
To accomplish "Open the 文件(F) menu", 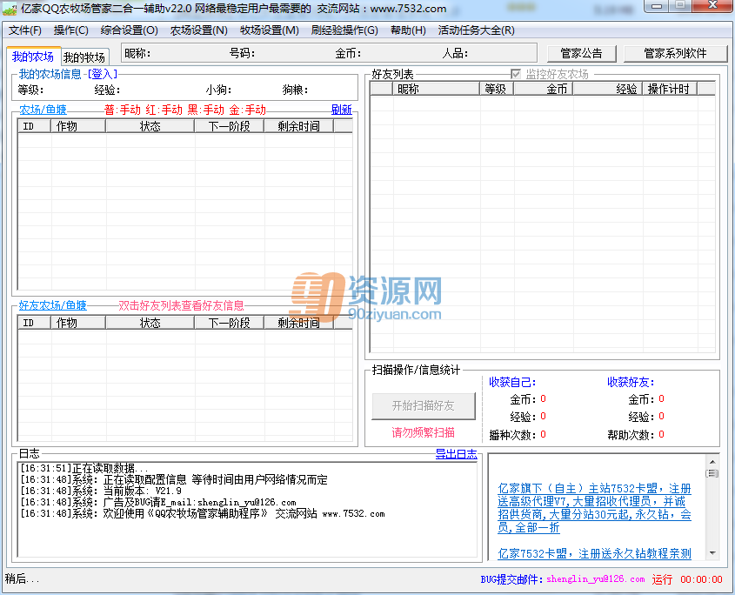I will [25, 30].
